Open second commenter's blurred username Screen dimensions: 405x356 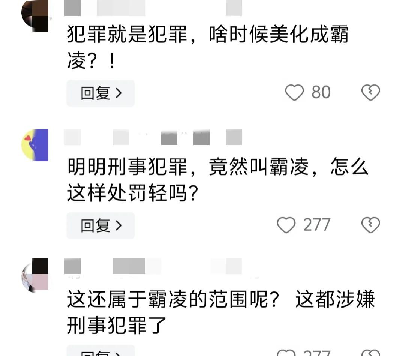153,137
